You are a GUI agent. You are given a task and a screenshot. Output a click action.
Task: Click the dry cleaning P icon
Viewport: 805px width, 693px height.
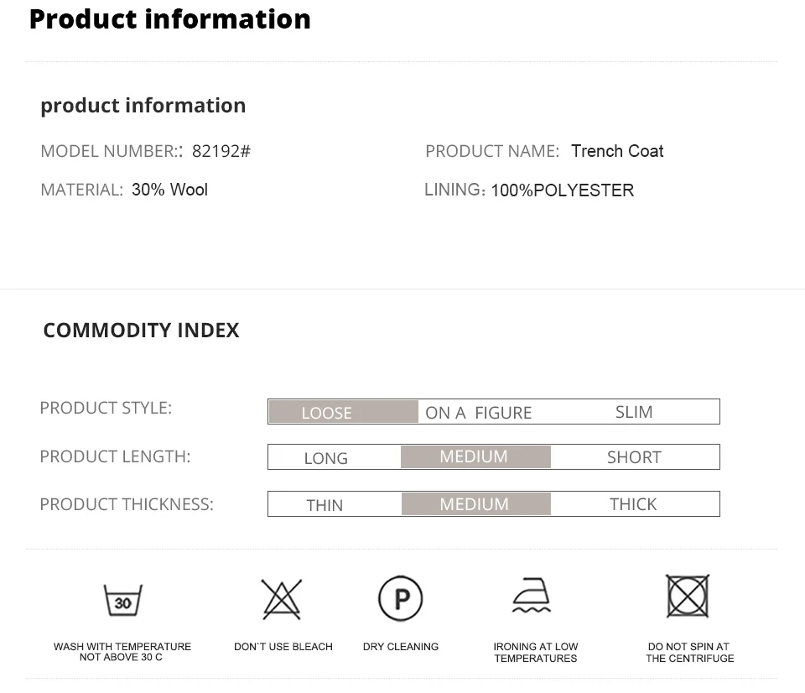[x=400, y=599]
